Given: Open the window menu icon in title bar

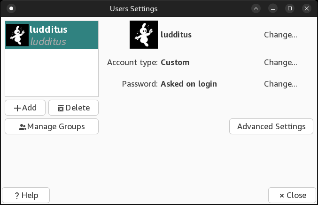Looking at the screenshot, I should point(12,8).
